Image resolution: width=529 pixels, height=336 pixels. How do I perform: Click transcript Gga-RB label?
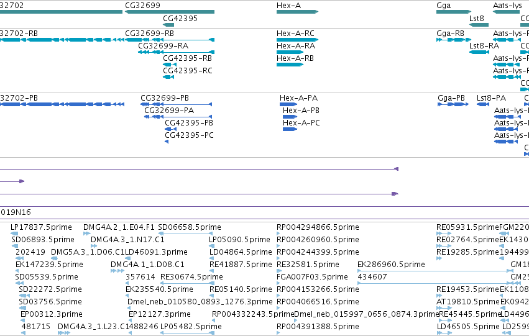click(451, 34)
